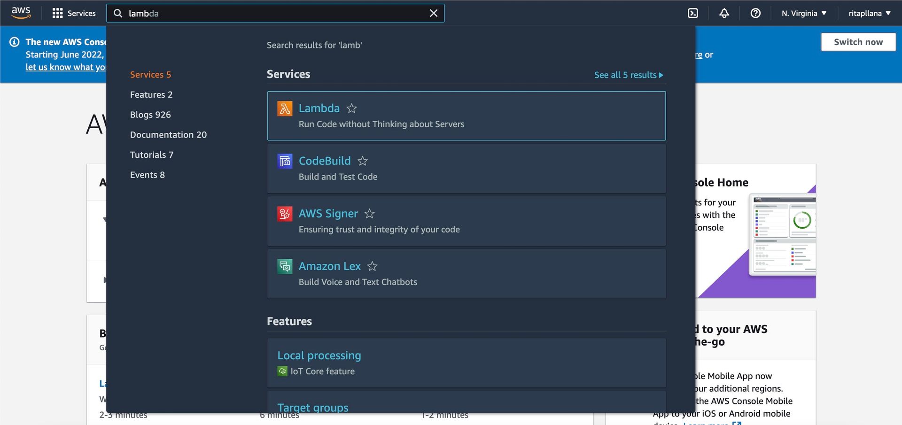Select the Services 5 filter
This screenshot has width=902, height=425.
pos(150,75)
